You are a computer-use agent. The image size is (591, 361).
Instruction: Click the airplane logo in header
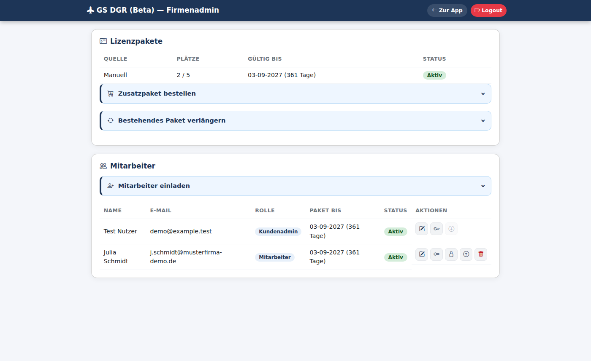(90, 10)
